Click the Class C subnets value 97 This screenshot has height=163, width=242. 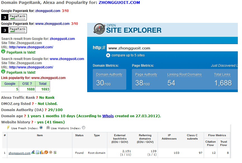pyautogui.click(x=200, y=153)
